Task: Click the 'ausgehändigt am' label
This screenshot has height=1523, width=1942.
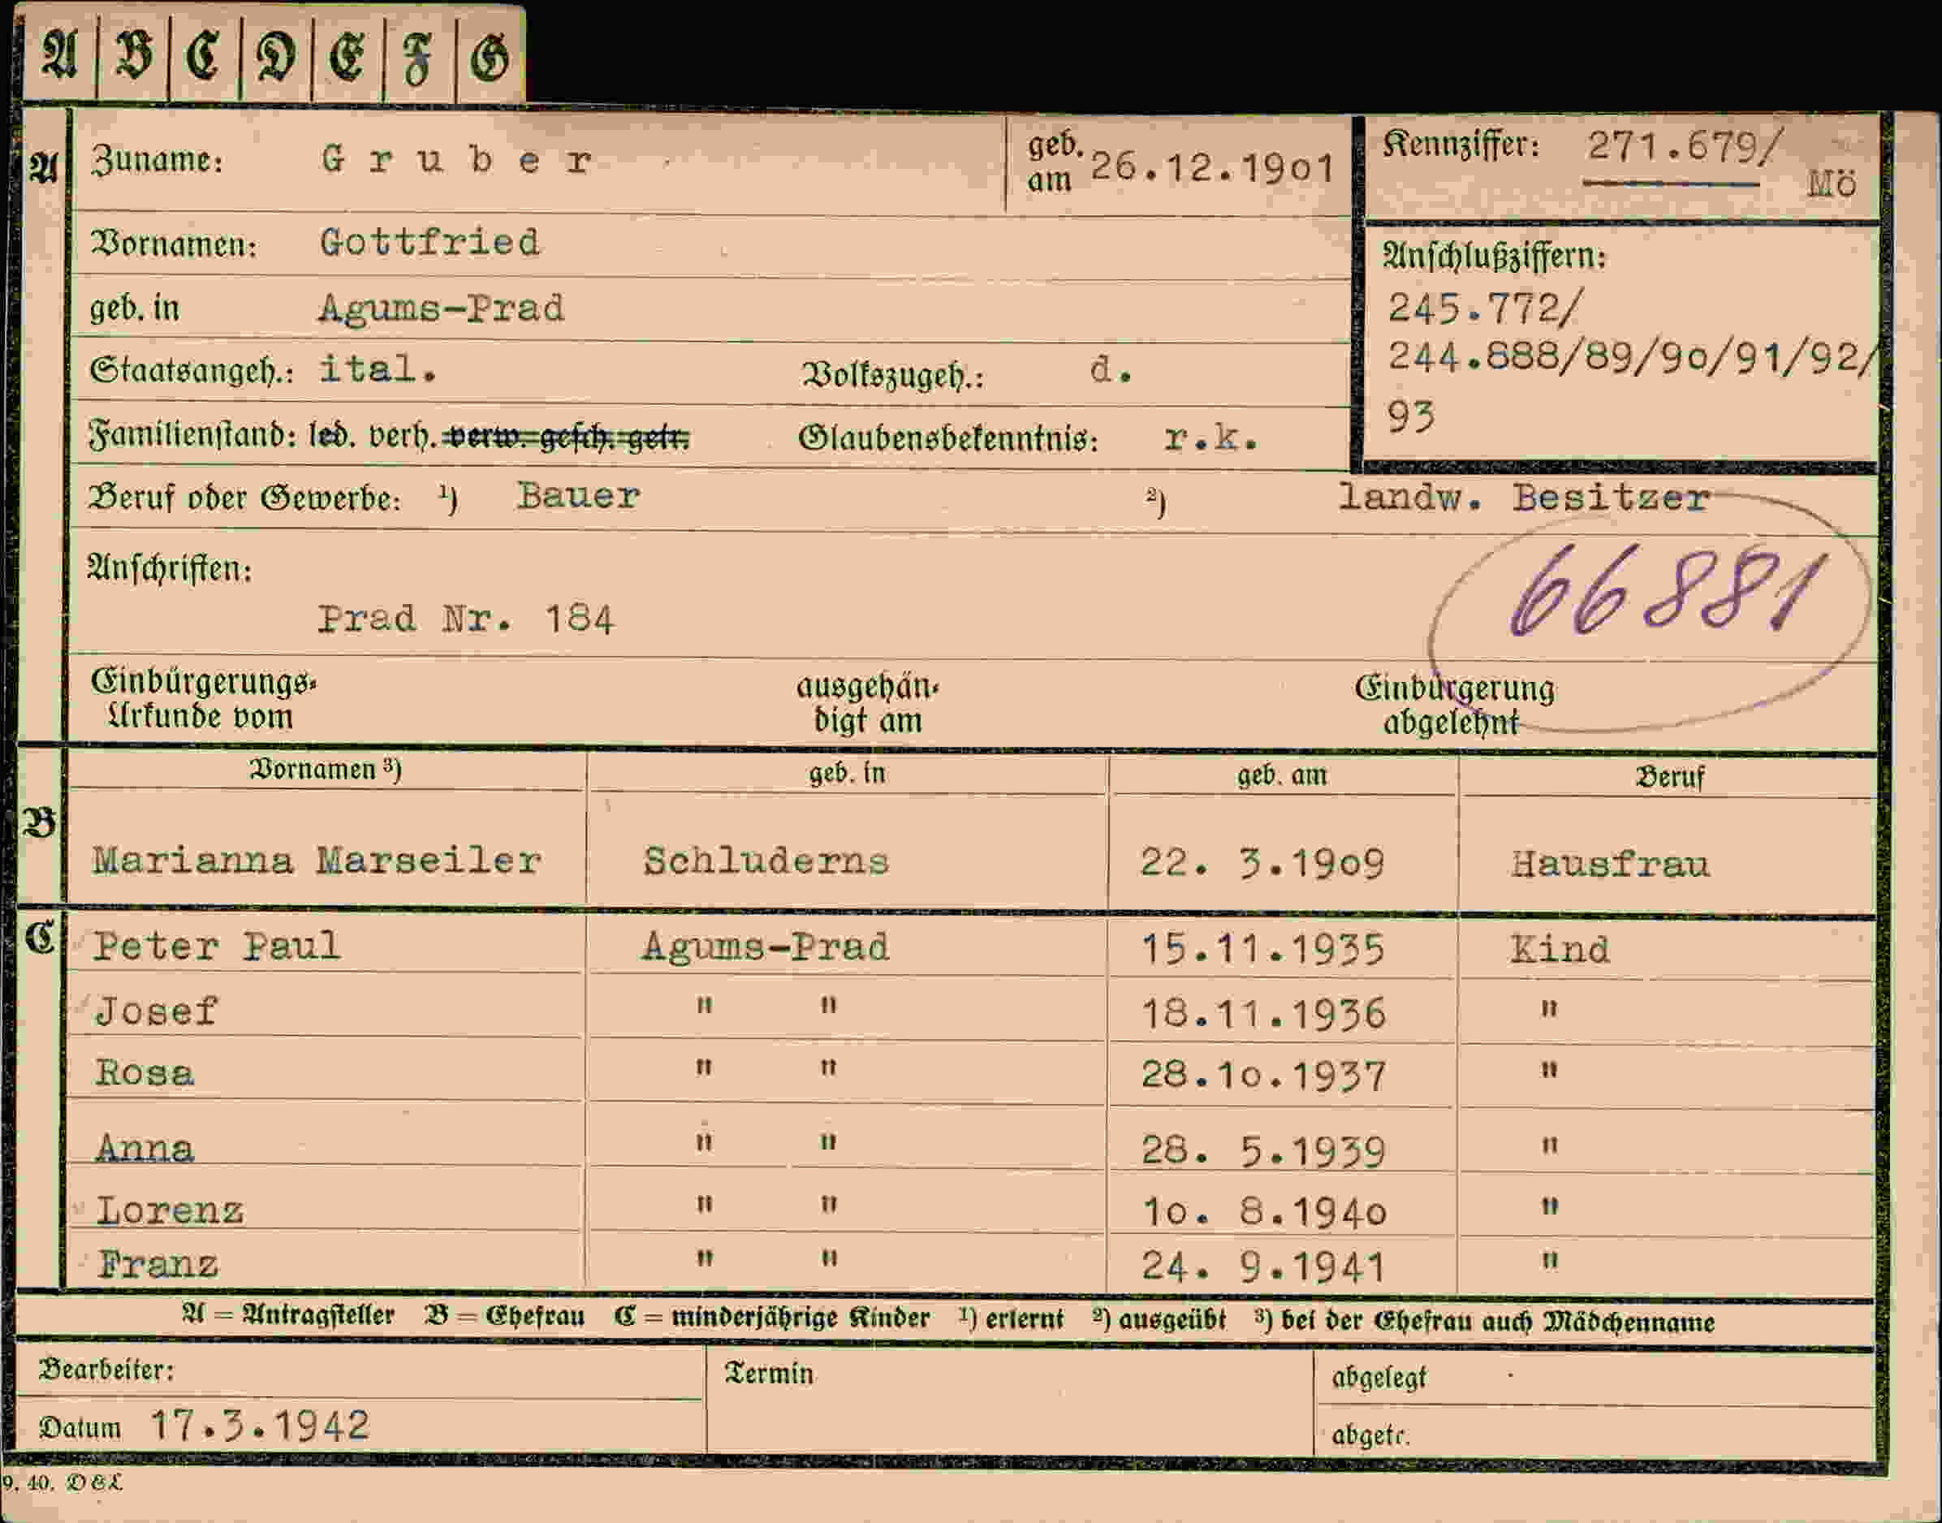Action: [868, 705]
